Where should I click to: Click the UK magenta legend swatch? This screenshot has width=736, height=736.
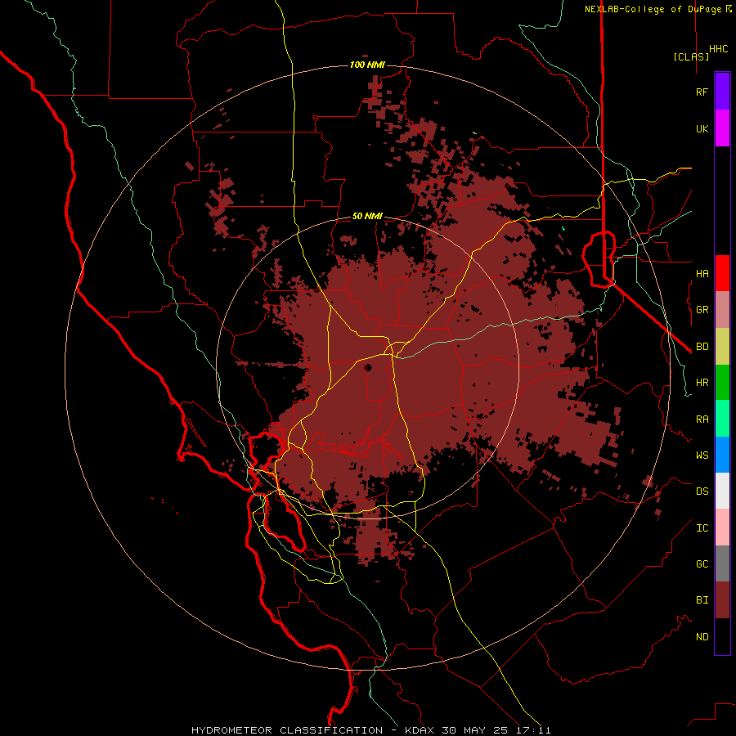pyautogui.click(x=722, y=128)
